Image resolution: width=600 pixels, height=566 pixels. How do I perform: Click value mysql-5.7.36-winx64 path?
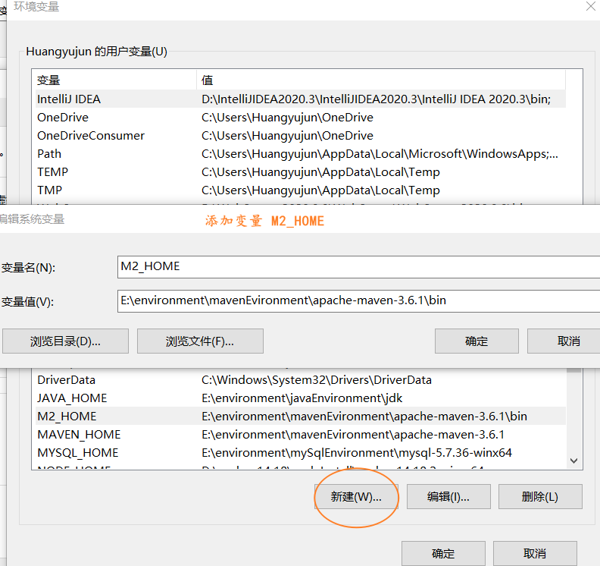[357, 452]
